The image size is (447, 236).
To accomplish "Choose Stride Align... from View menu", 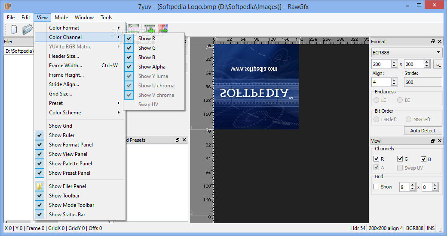I will (80, 84).
